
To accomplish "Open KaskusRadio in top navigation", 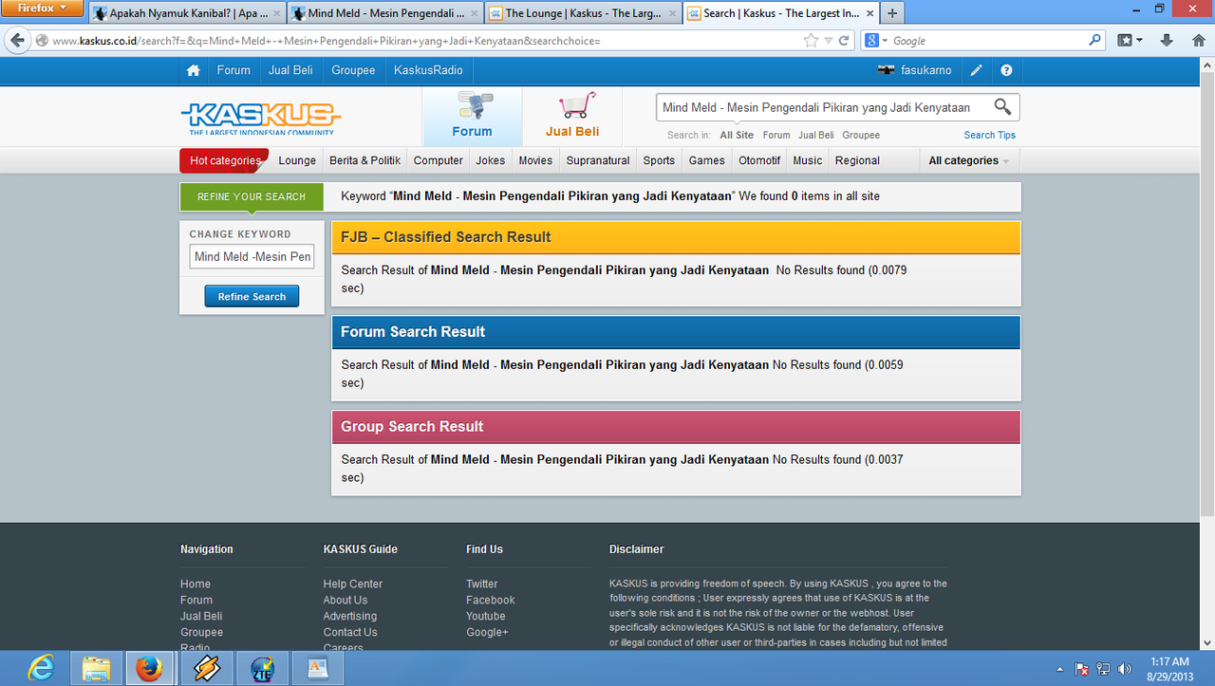I will [429, 70].
